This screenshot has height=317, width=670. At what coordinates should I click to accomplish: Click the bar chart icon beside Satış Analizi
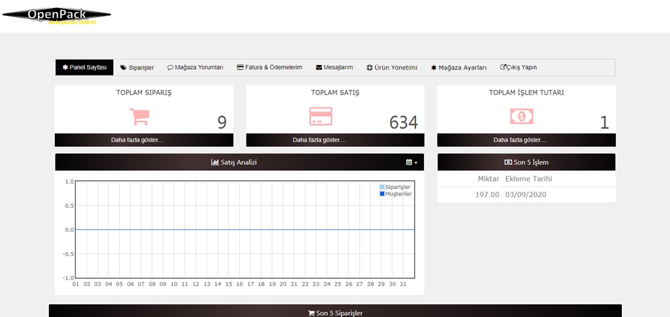pos(215,162)
